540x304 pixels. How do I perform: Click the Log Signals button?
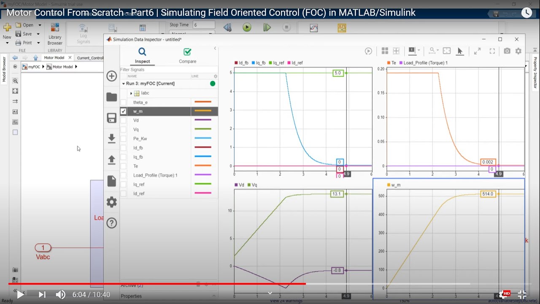click(84, 34)
